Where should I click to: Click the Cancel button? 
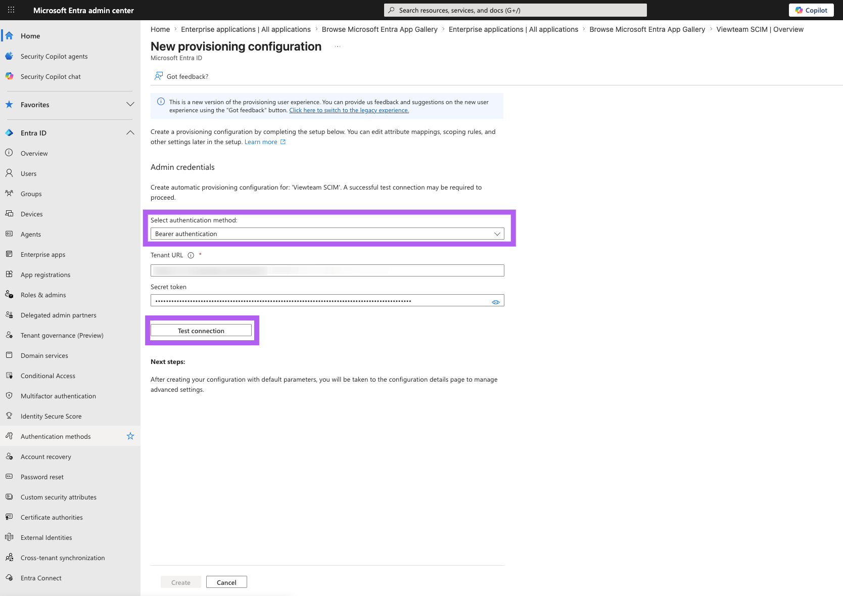point(226,582)
